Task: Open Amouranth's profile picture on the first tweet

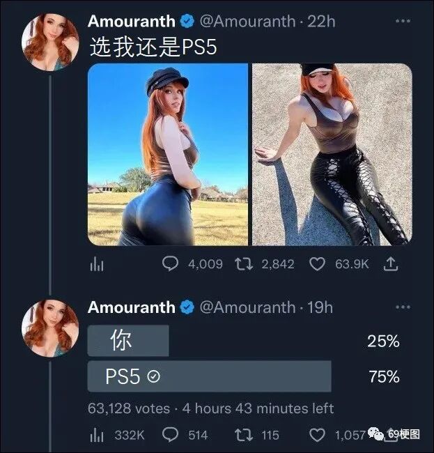Action: tap(51, 42)
